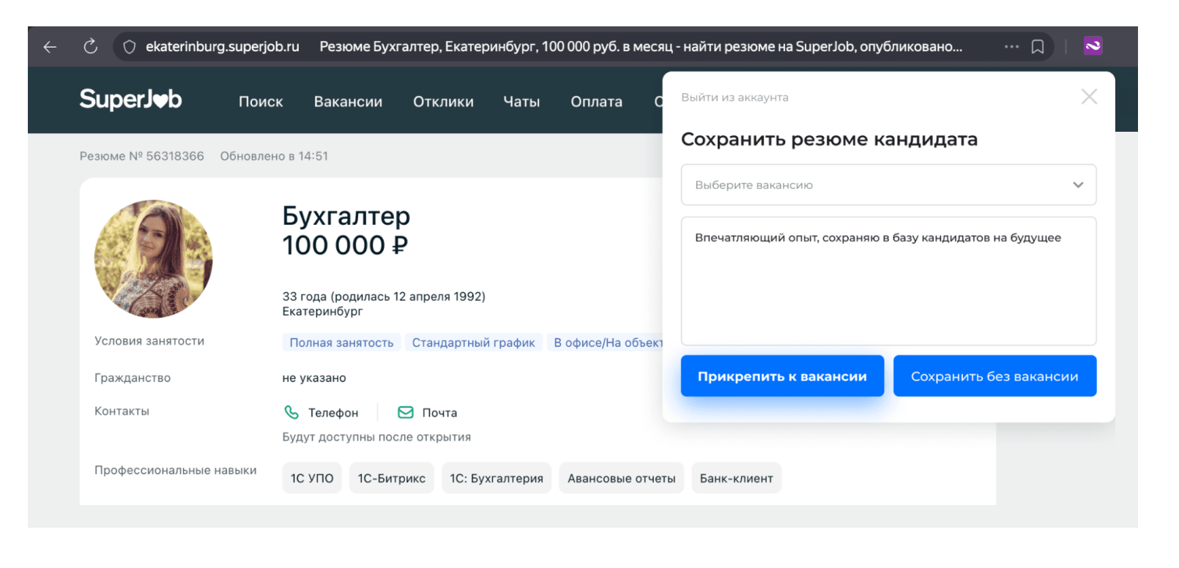Bookmark this page with bookmark icon

1038,47
